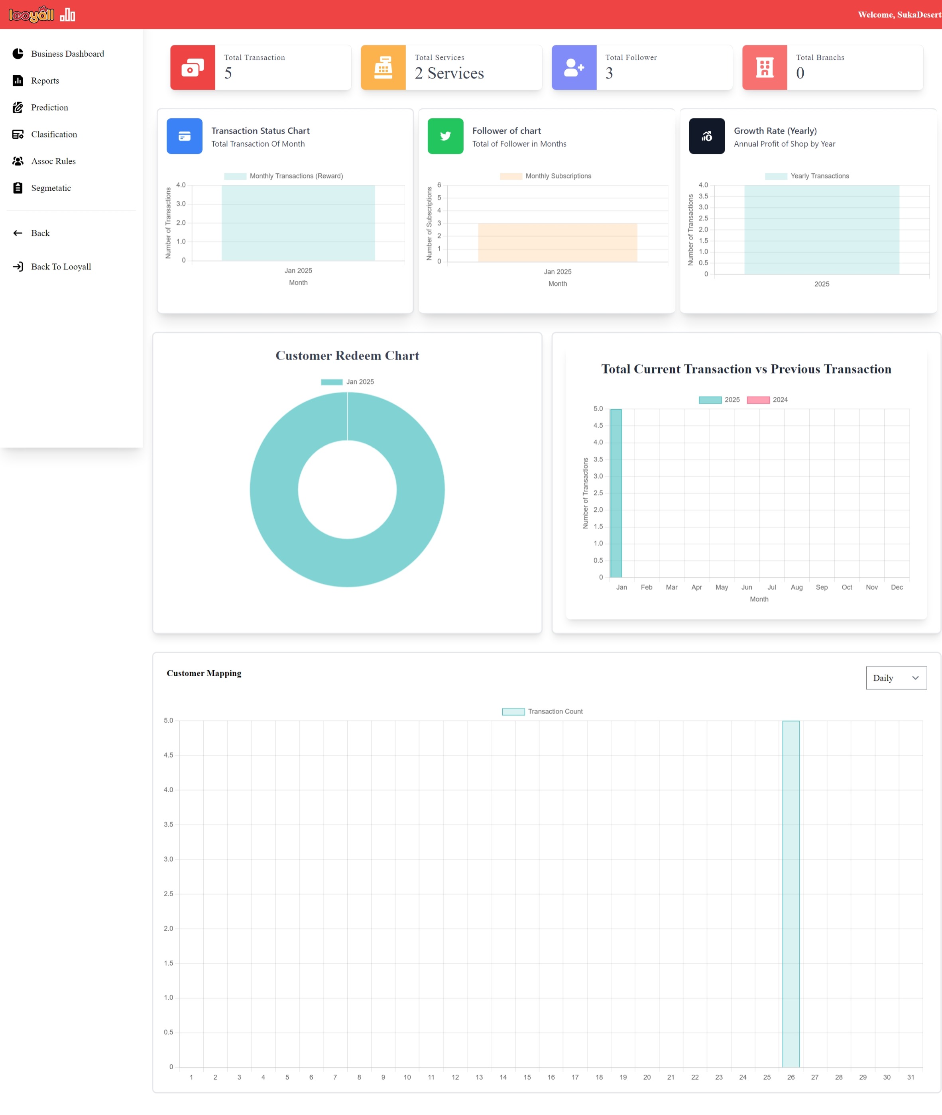Click the bar chart icon beside logo
This screenshot has width=942, height=1115.
click(67, 14)
